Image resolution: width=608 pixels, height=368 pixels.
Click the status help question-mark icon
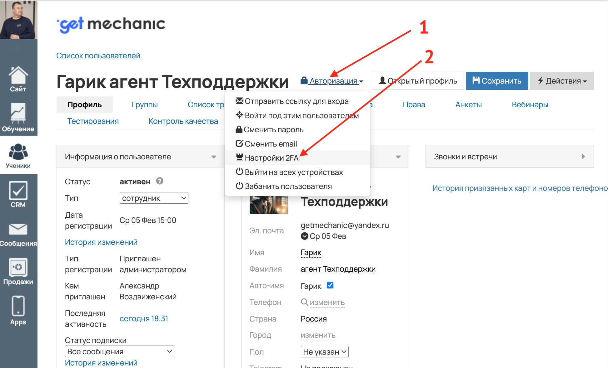click(x=160, y=181)
